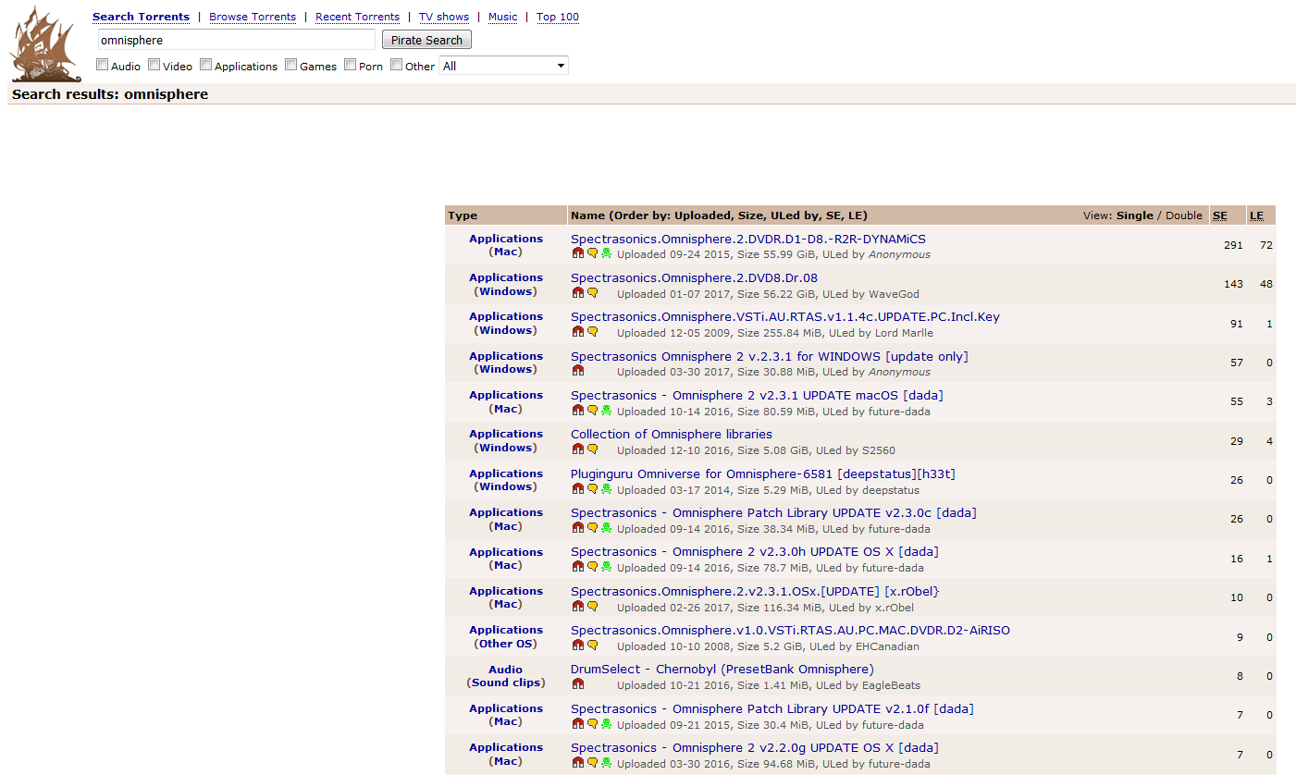This screenshot has width=1296, height=775.
Task: Open magnet link for Patch Library UPDATE v2.1.0f
Action: pyautogui.click(x=578, y=723)
